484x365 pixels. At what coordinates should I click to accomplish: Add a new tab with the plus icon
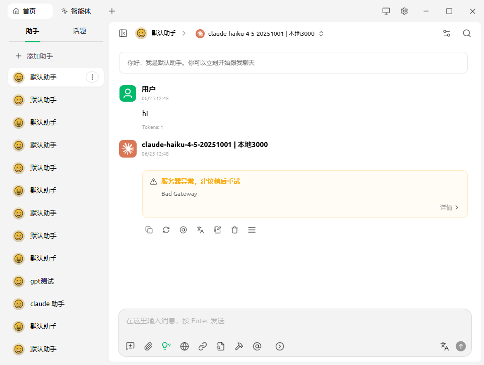point(112,12)
